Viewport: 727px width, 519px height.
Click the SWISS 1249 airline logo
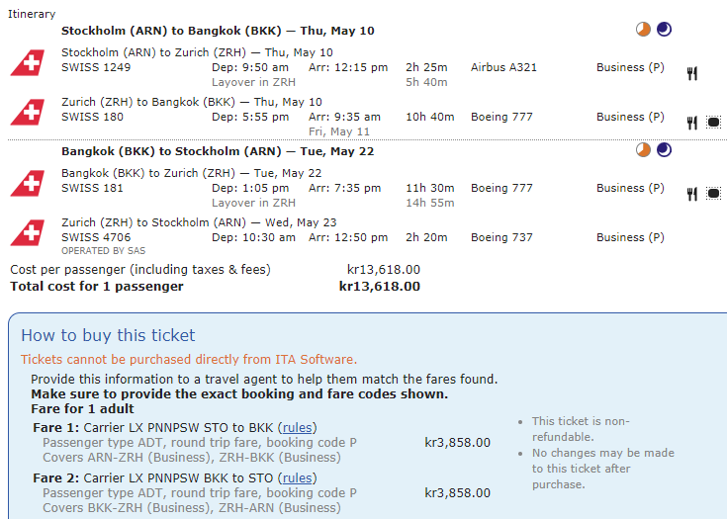[x=27, y=61]
